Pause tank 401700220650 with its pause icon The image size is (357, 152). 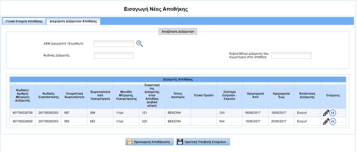pyautogui.click(x=333, y=121)
